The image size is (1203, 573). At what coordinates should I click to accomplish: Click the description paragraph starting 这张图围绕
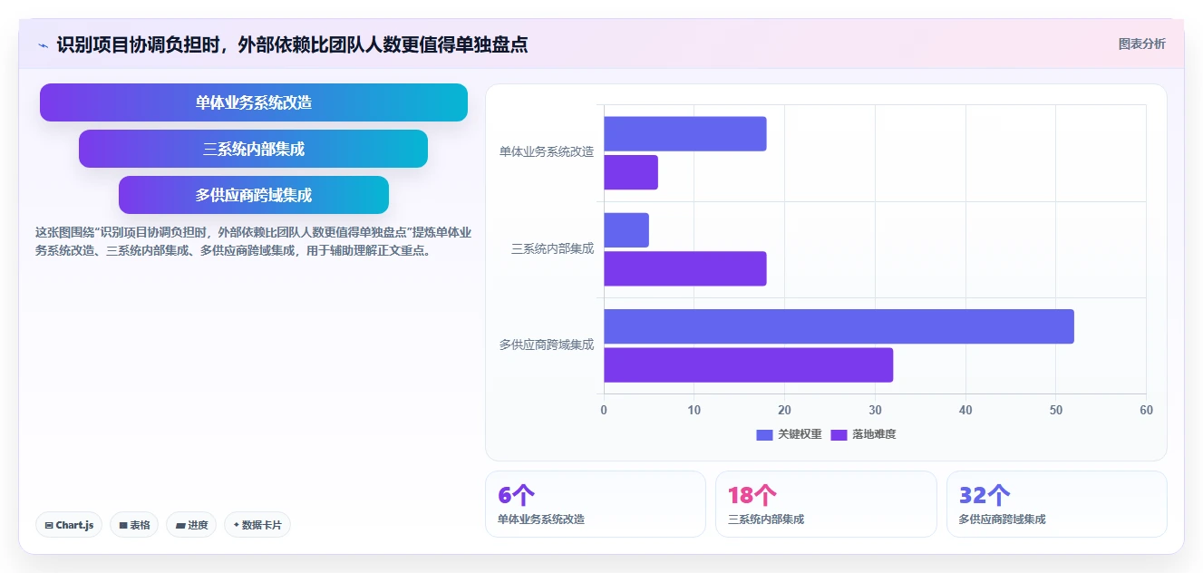pos(253,241)
